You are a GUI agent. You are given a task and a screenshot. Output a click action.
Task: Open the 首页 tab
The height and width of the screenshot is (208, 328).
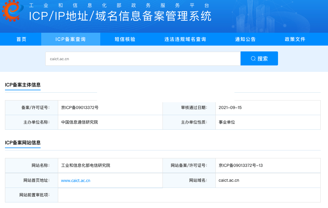point(21,39)
